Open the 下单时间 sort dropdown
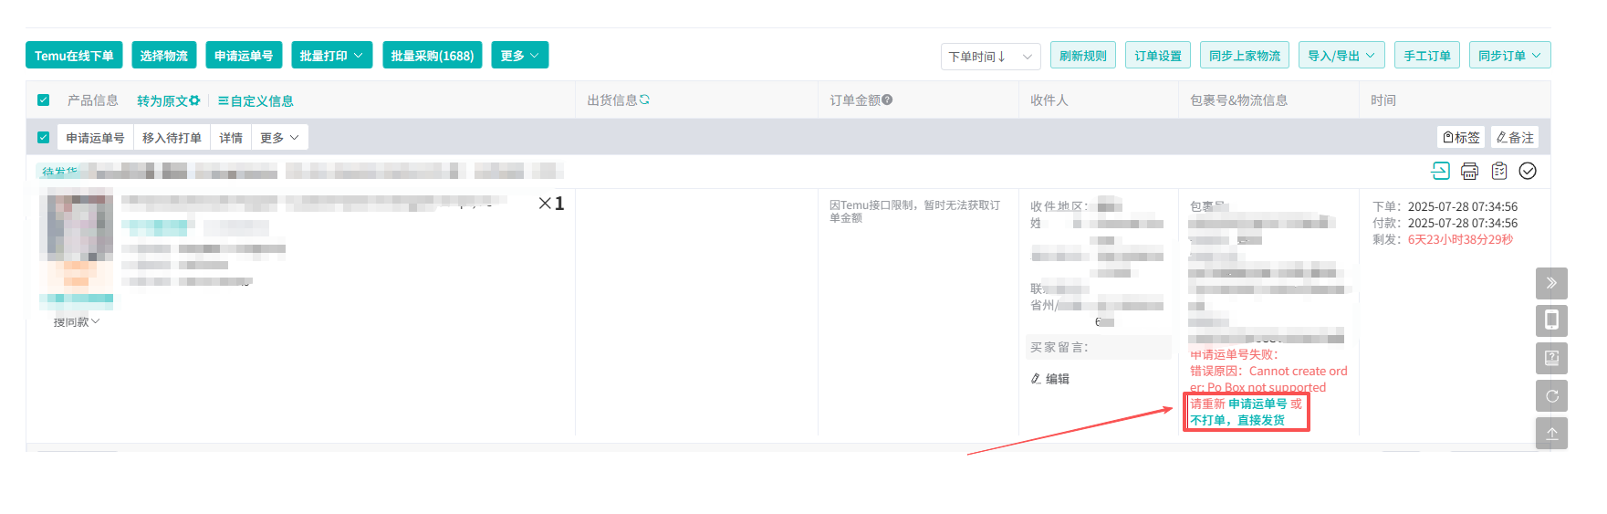The width and height of the screenshot is (1607, 514). click(x=990, y=57)
